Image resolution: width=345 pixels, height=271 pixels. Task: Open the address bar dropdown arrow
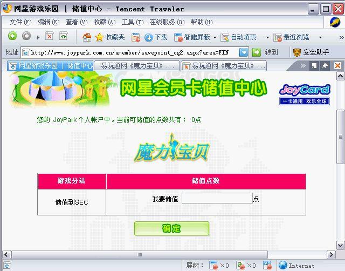243,52
